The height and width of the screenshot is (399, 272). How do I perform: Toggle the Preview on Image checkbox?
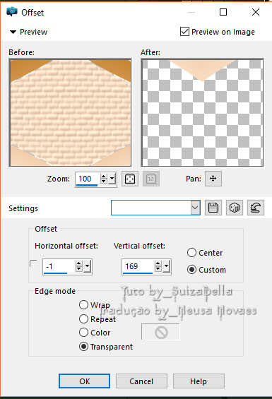pyautogui.click(x=184, y=32)
